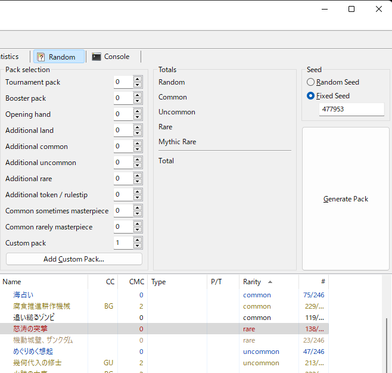This screenshot has width=392, height=373.
Task: Select the card 怒涛の突撃 in list
Action: click(31, 329)
